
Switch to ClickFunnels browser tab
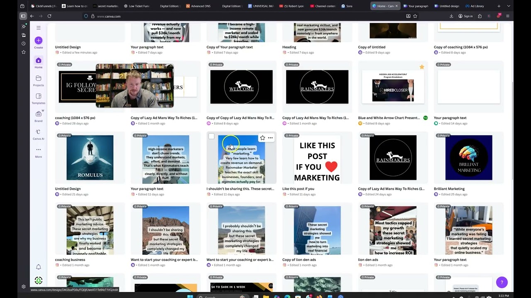43,6
